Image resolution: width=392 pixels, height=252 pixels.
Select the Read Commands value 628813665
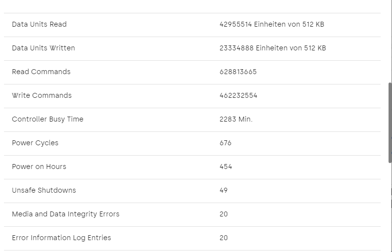[238, 72]
